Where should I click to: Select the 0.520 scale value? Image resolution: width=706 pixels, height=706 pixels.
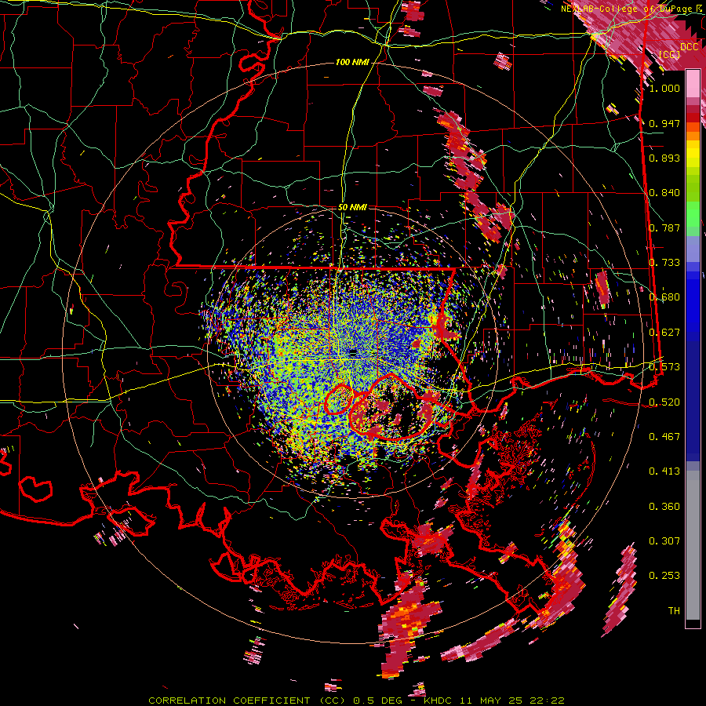click(x=664, y=402)
